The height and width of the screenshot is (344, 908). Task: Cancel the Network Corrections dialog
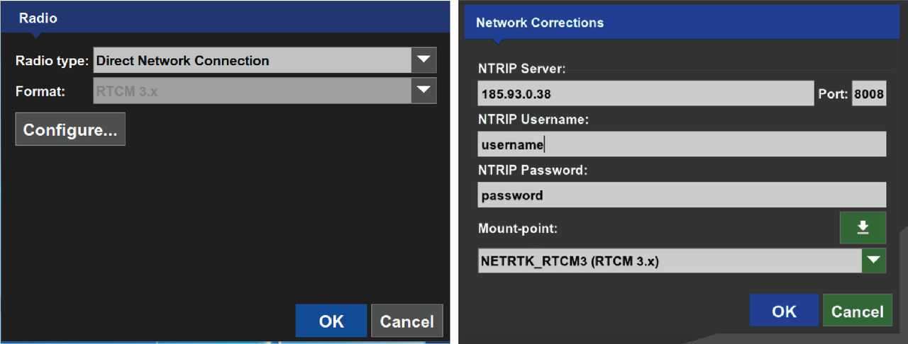click(x=857, y=311)
